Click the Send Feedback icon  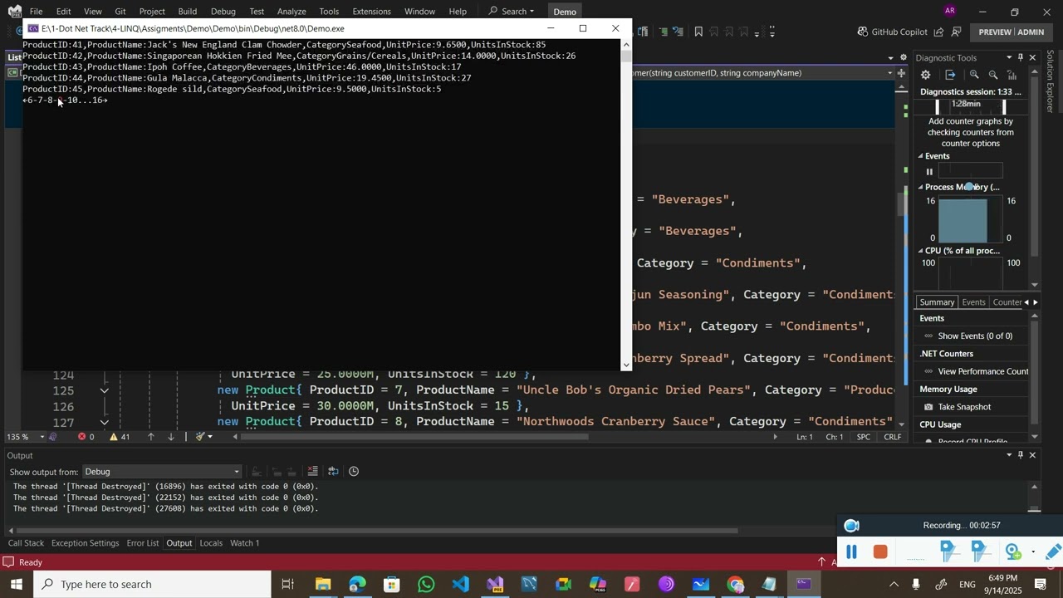[957, 32]
